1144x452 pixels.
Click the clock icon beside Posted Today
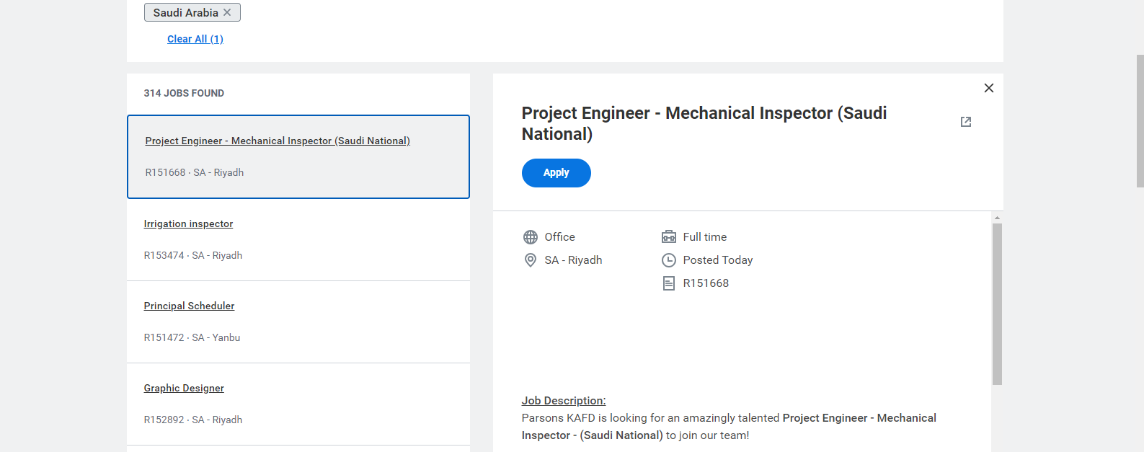coord(669,260)
